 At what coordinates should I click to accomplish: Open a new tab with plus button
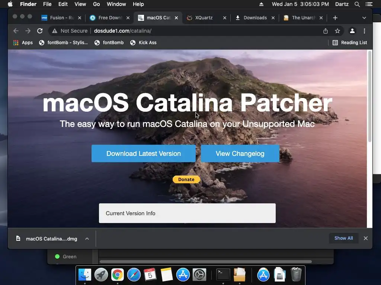(x=335, y=18)
